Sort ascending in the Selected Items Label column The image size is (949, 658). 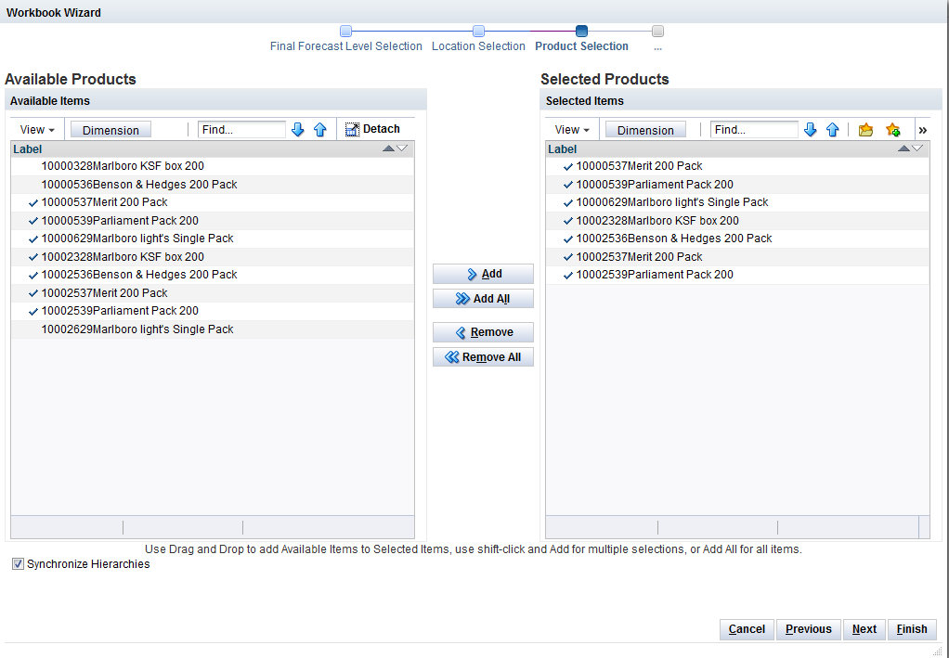[x=903, y=148]
